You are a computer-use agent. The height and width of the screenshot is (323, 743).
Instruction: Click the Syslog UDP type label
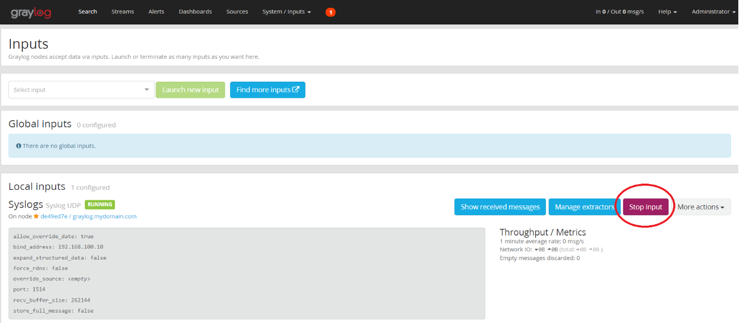(63, 205)
